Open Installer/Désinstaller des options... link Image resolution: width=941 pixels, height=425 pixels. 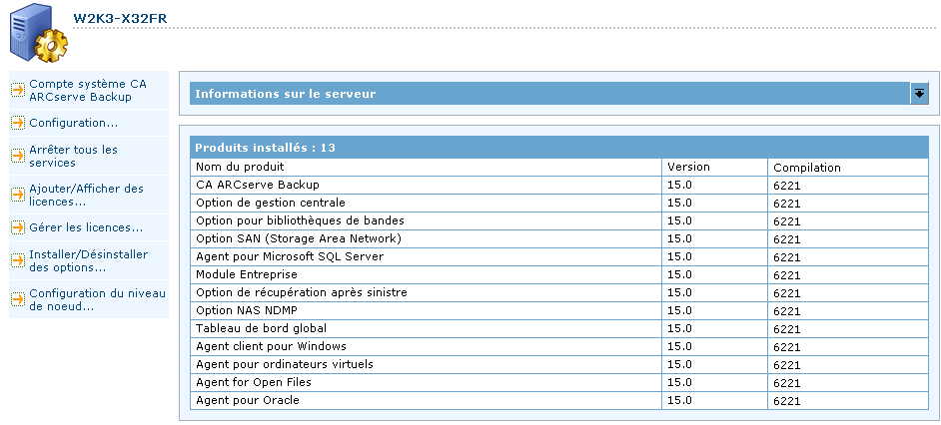pos(89,260)
